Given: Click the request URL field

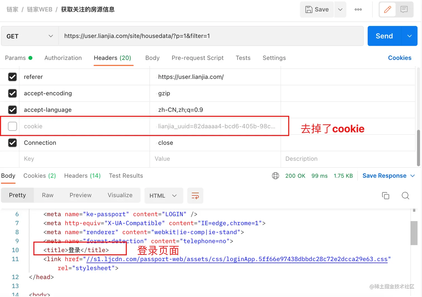Looking at the screenshot, I should [x=211, y=36].
